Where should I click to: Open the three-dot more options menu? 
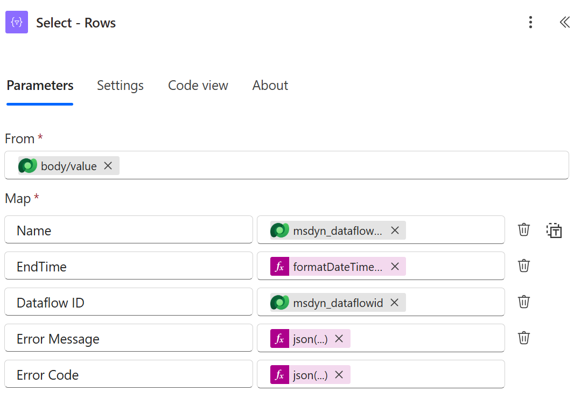530,22
